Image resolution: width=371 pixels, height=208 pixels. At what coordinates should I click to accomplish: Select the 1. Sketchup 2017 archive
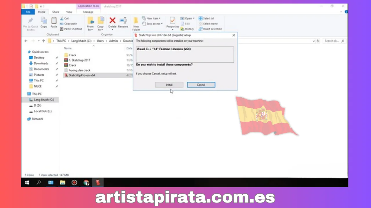pos(77,60)
